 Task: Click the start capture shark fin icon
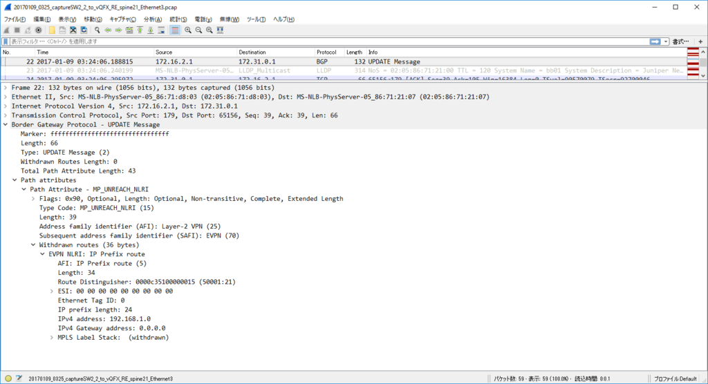point(6,30)
